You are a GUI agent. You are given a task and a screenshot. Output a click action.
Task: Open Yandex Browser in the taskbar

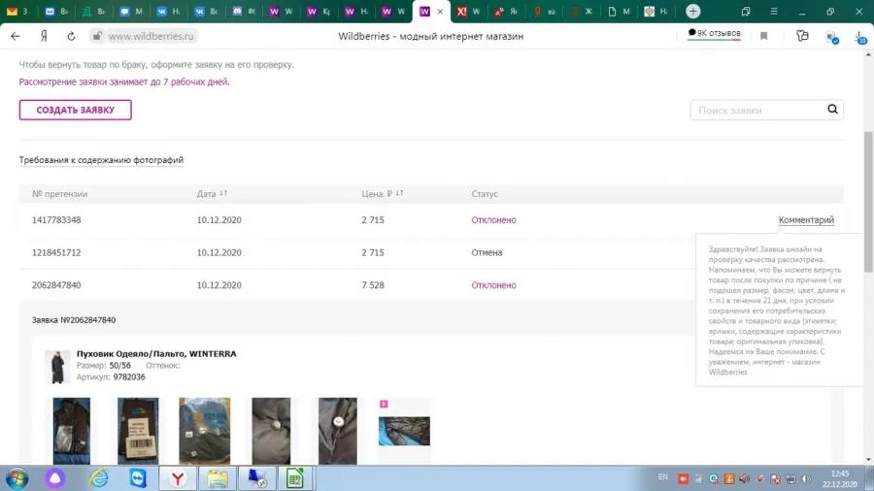[178, 478]
